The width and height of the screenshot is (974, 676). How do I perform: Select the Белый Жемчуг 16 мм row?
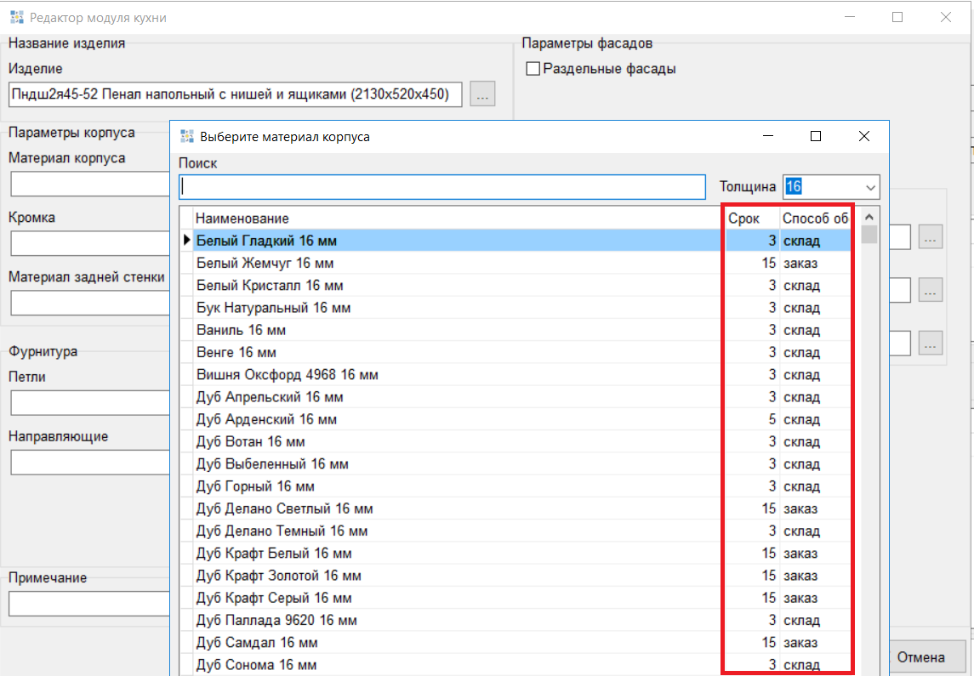point(265,264)
